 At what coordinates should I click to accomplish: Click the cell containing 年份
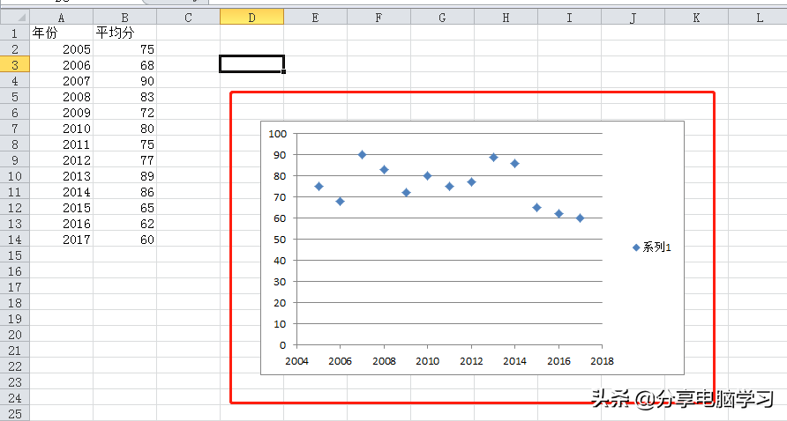point(61,33)
